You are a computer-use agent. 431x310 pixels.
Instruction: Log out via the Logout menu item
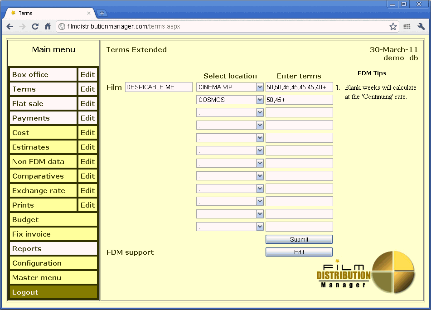pyautogui.click(x=53, y=292)
